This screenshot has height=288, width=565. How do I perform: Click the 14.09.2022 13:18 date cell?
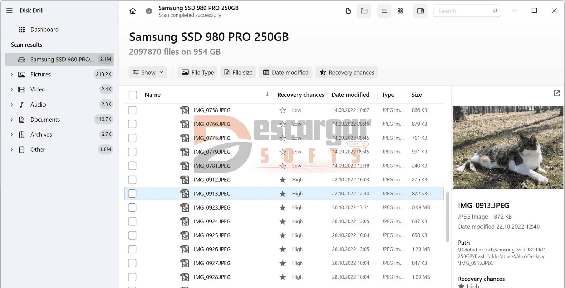coord(350,166)
